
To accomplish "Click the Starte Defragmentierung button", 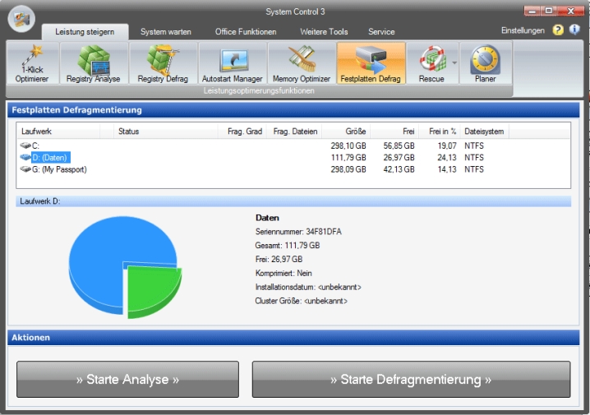I will pyautogui.click(x=411, y=380).
